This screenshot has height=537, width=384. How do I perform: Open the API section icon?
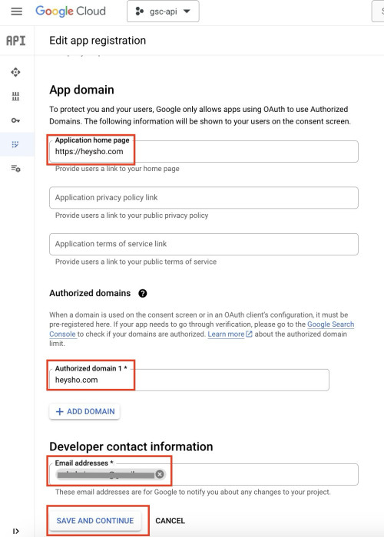click(x=16, y=41)
